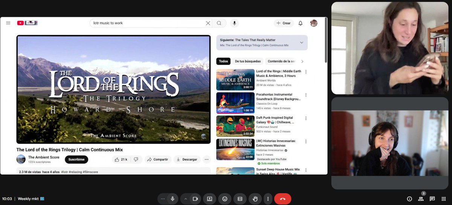452x205 pixels.
Task: Click the #lotr hashtag
Action: 65,172
